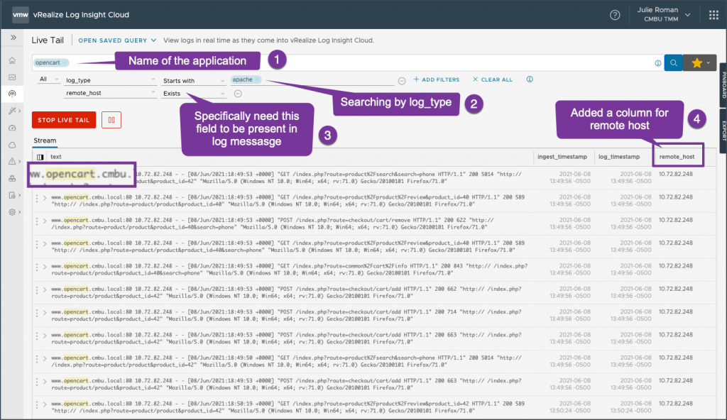The image size is (727, 420).
Task: Click the text column header
Action: (56, 157)
